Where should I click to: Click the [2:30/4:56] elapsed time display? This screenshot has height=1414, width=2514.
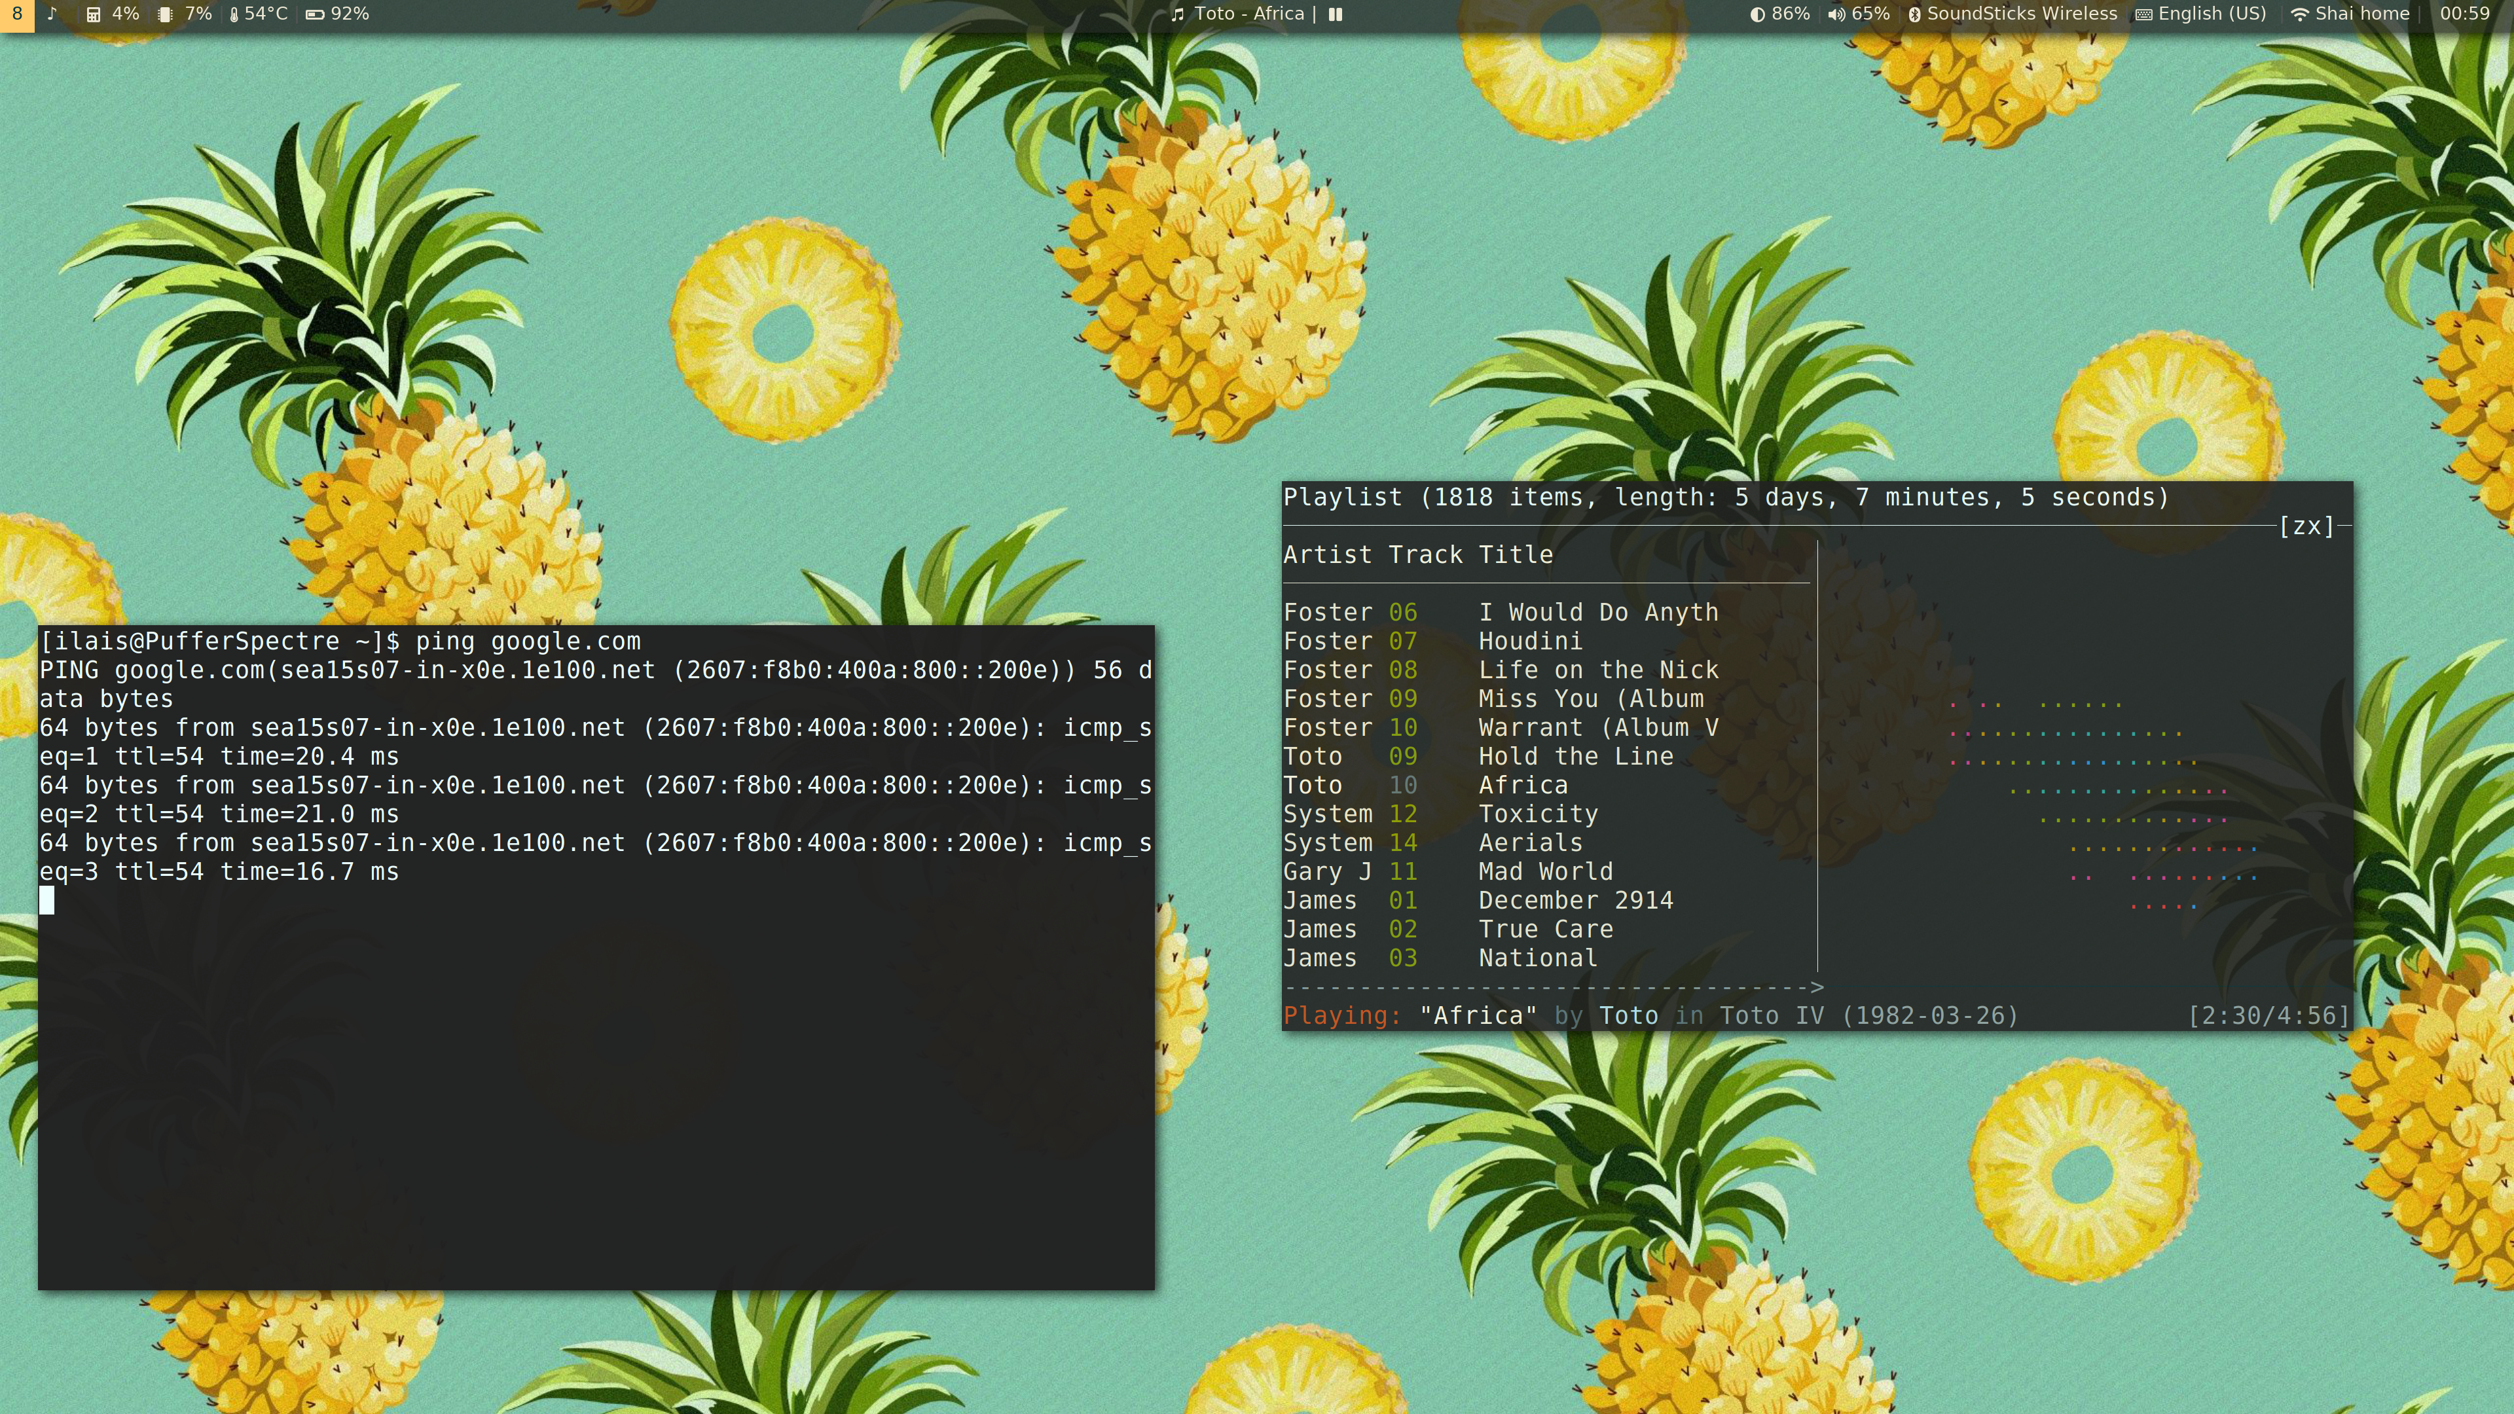pos(2268,1016)
